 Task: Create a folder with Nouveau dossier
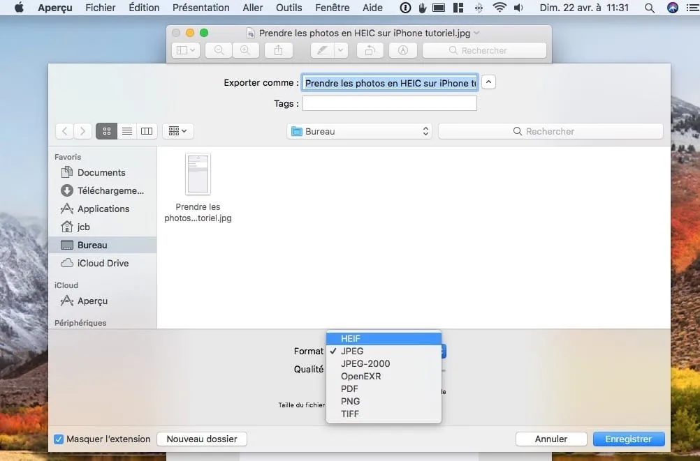click(x=201, y=439)
